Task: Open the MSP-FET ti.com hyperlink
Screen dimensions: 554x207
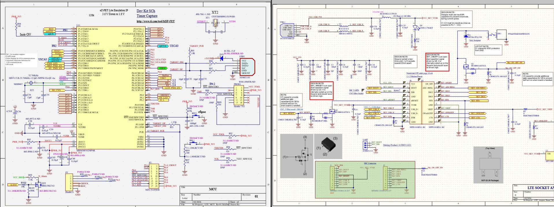Action: 156,21
